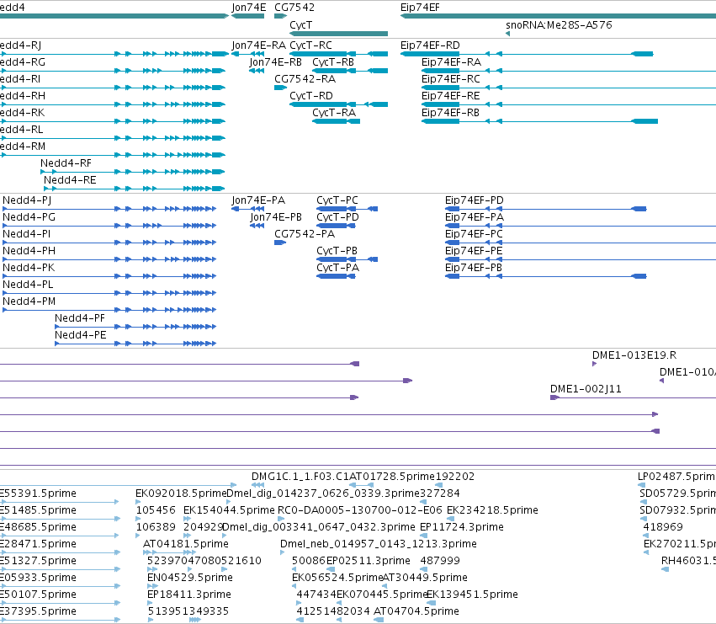
Task: Select the CG7542 gene arrow glyph
Action: click(280, 16)
